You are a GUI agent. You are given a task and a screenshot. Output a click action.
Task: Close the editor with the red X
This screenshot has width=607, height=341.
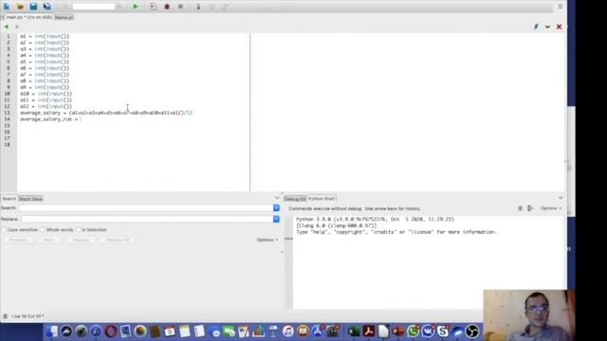pyautogui.click(x=559, y=27)
